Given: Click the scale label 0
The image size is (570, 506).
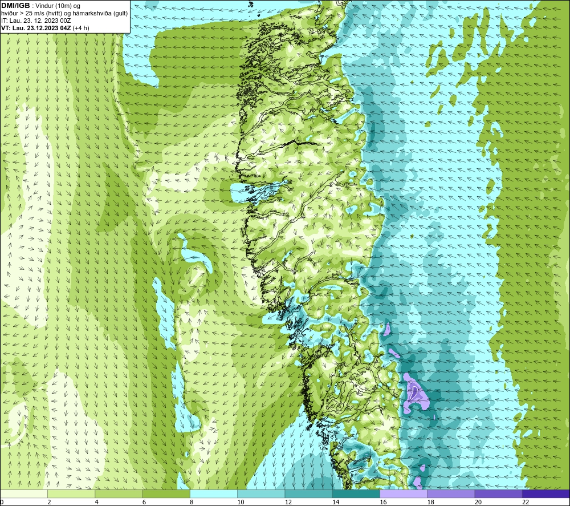Looking at the screenshot, I should tap(2, 502).
